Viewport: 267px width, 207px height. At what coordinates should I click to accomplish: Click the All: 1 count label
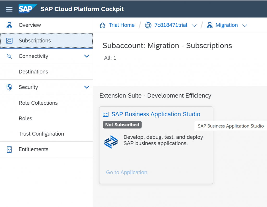click(110, 58)
